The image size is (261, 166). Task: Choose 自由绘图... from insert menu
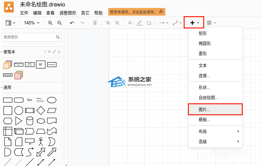pyautogui.click(x=215, y=98)
